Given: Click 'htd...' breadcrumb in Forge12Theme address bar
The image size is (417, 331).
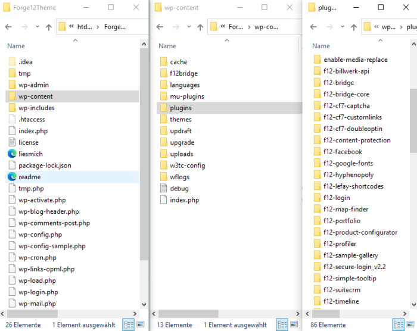Looking at the screenshot, I should coord(85,27).
